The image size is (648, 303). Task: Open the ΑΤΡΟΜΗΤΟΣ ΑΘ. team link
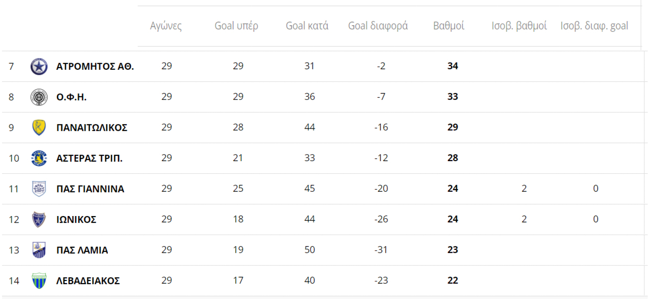(x=95, y=66)
